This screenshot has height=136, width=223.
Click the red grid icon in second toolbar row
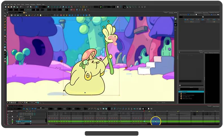(x=74, y=10)
